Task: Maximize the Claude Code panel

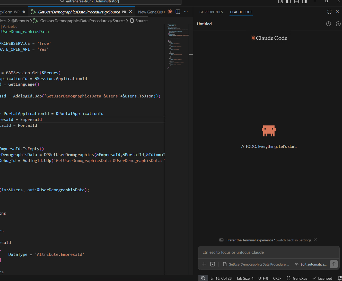Action: tap(329, 12)
